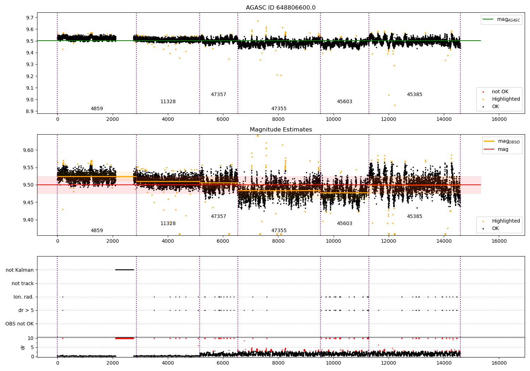This screenshot has height=371, width=530.
Task: Click y-axis tick 9.50 in middle plot
Action: (29, 185)
